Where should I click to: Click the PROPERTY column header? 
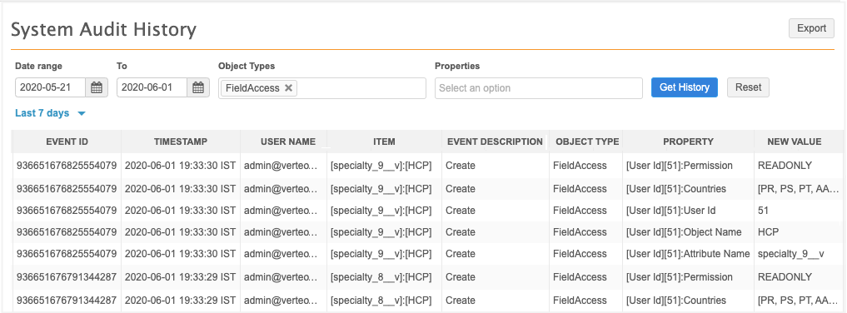[x=688, y=142]
